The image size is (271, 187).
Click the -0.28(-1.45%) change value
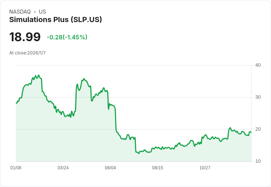click(x=67, y=37)
